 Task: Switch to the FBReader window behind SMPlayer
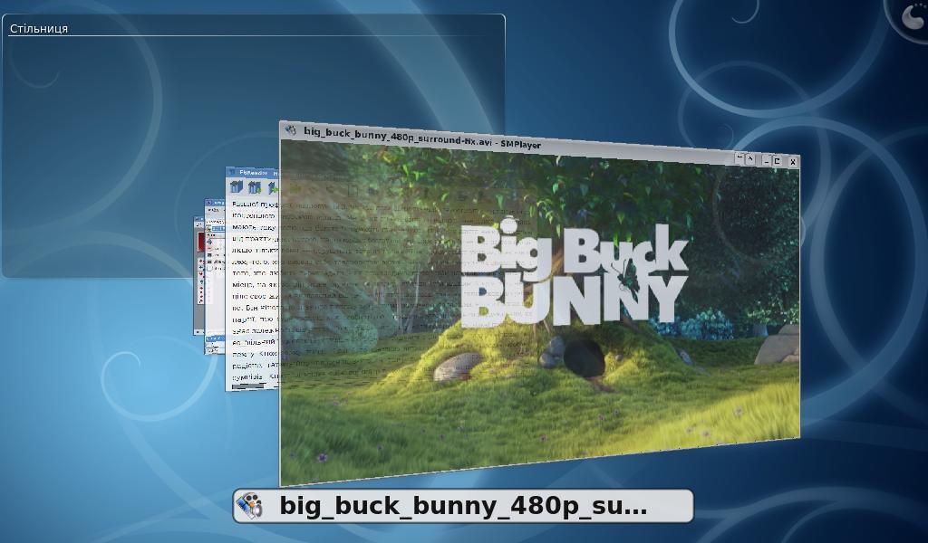pyautogui.click(x=252, y=278)
